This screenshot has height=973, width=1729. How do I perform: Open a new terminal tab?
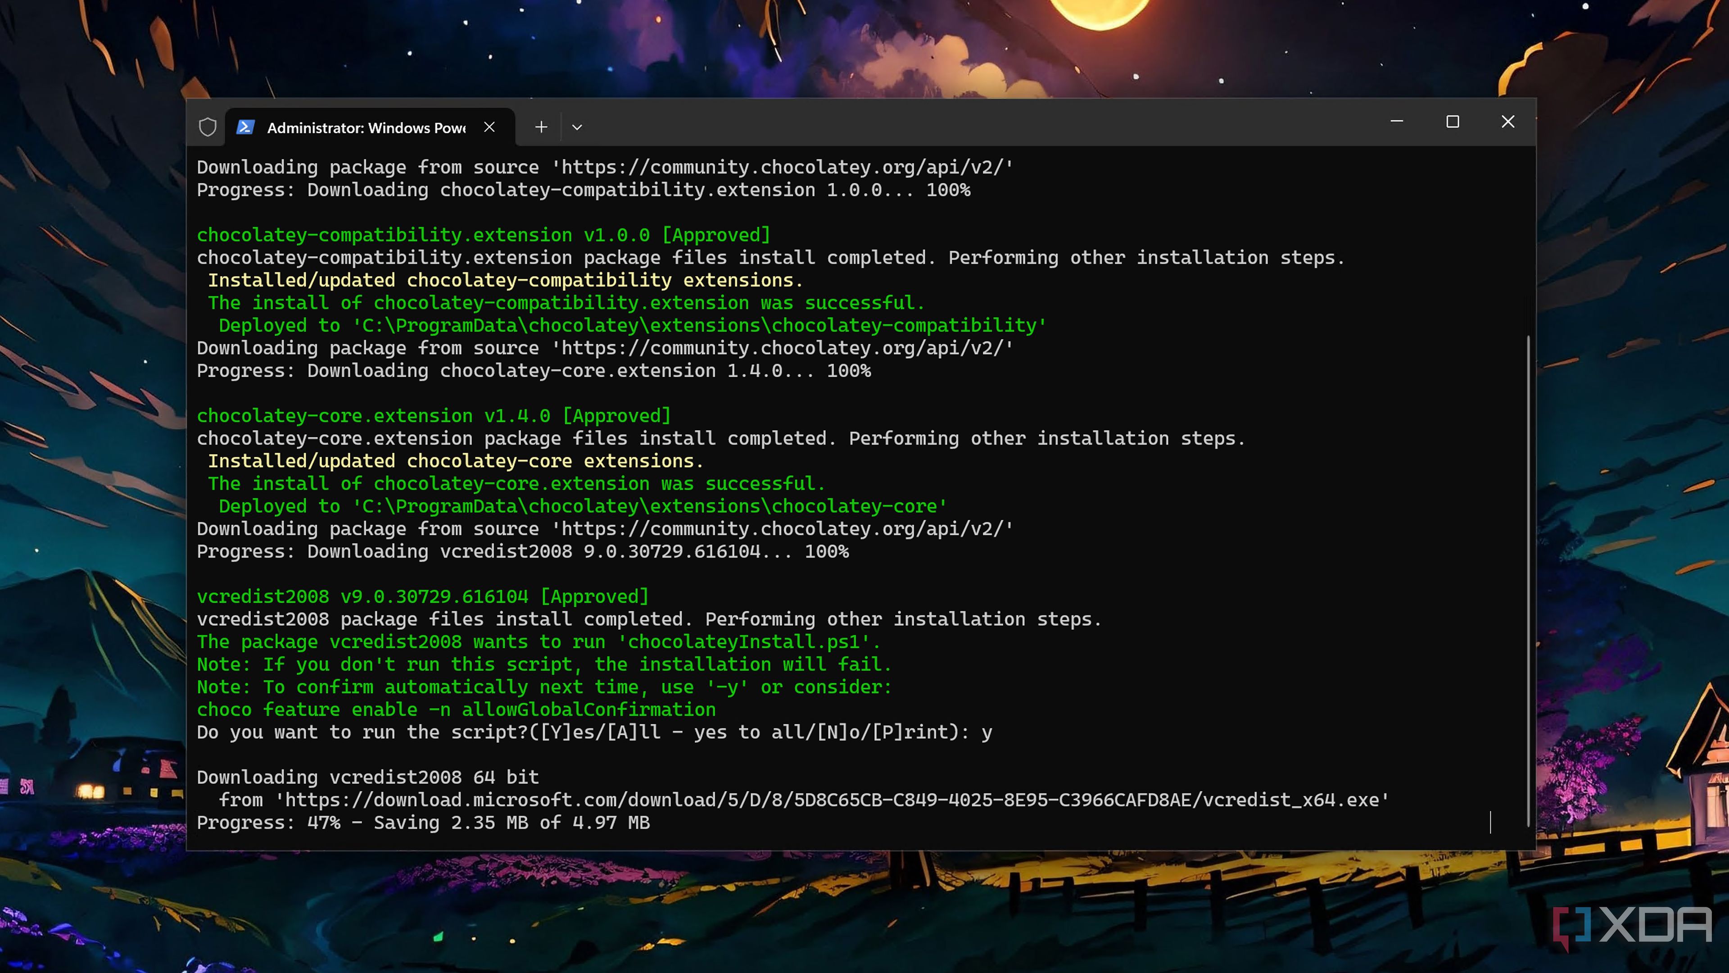541,127
